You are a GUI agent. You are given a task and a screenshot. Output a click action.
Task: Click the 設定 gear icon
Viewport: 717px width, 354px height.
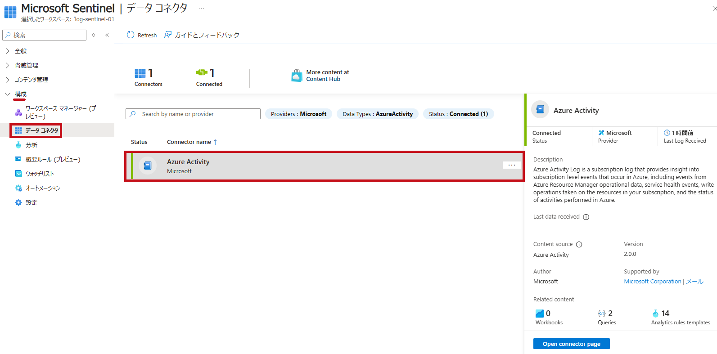point(18,202)
